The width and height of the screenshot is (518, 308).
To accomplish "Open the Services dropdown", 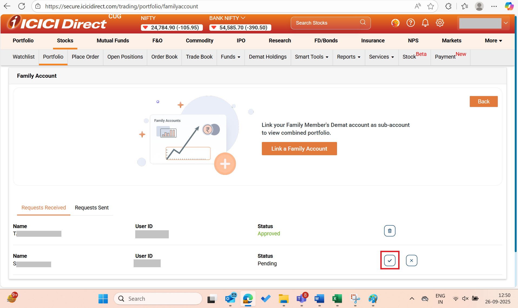I will coord(381,57).
